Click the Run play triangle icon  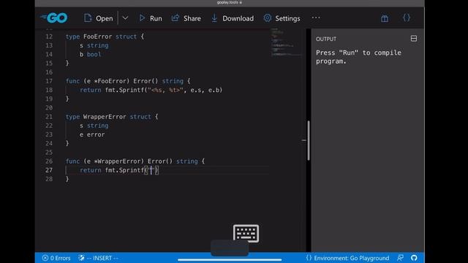pos(142,18)
